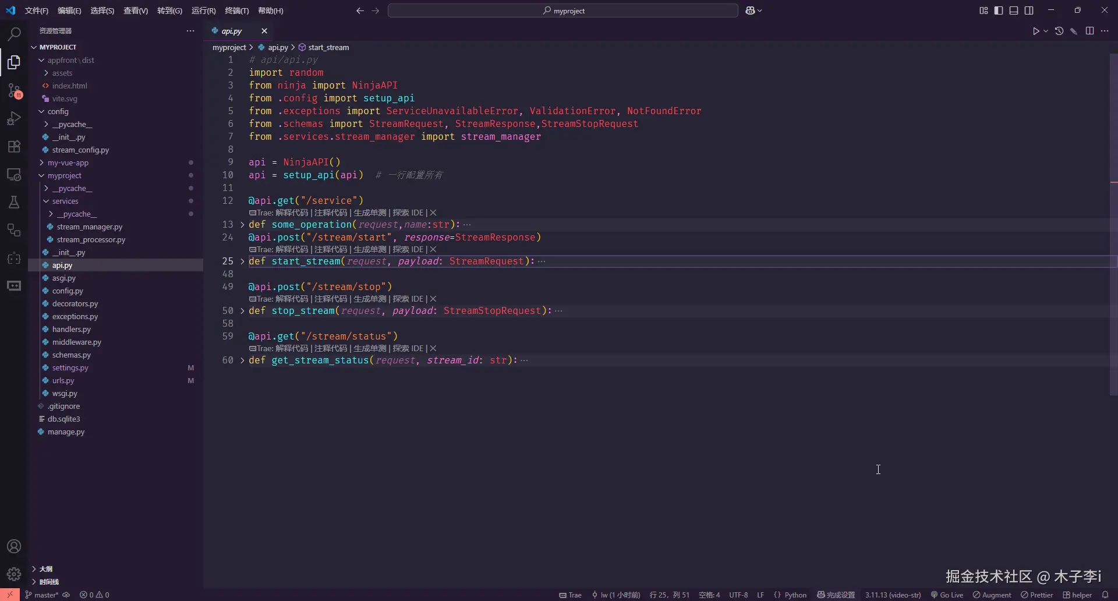The width and height of the screenshot is (1118, 601).
Task: Click the myproject command center search box
Action: [562, 10]
